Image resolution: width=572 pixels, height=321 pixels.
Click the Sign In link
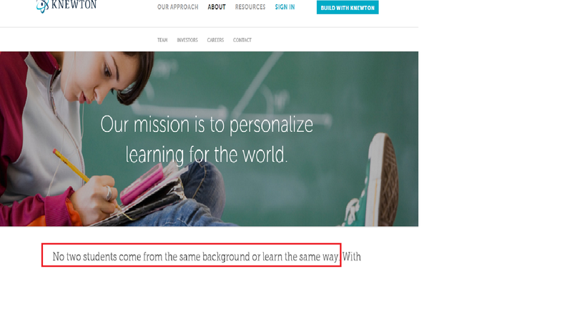285,7
